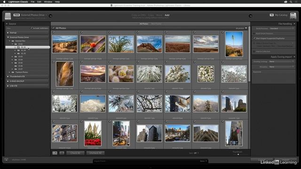This screenshot has height=169, width=301.
Task: Select the Copy as DNG import method
Action: (139, 15)
